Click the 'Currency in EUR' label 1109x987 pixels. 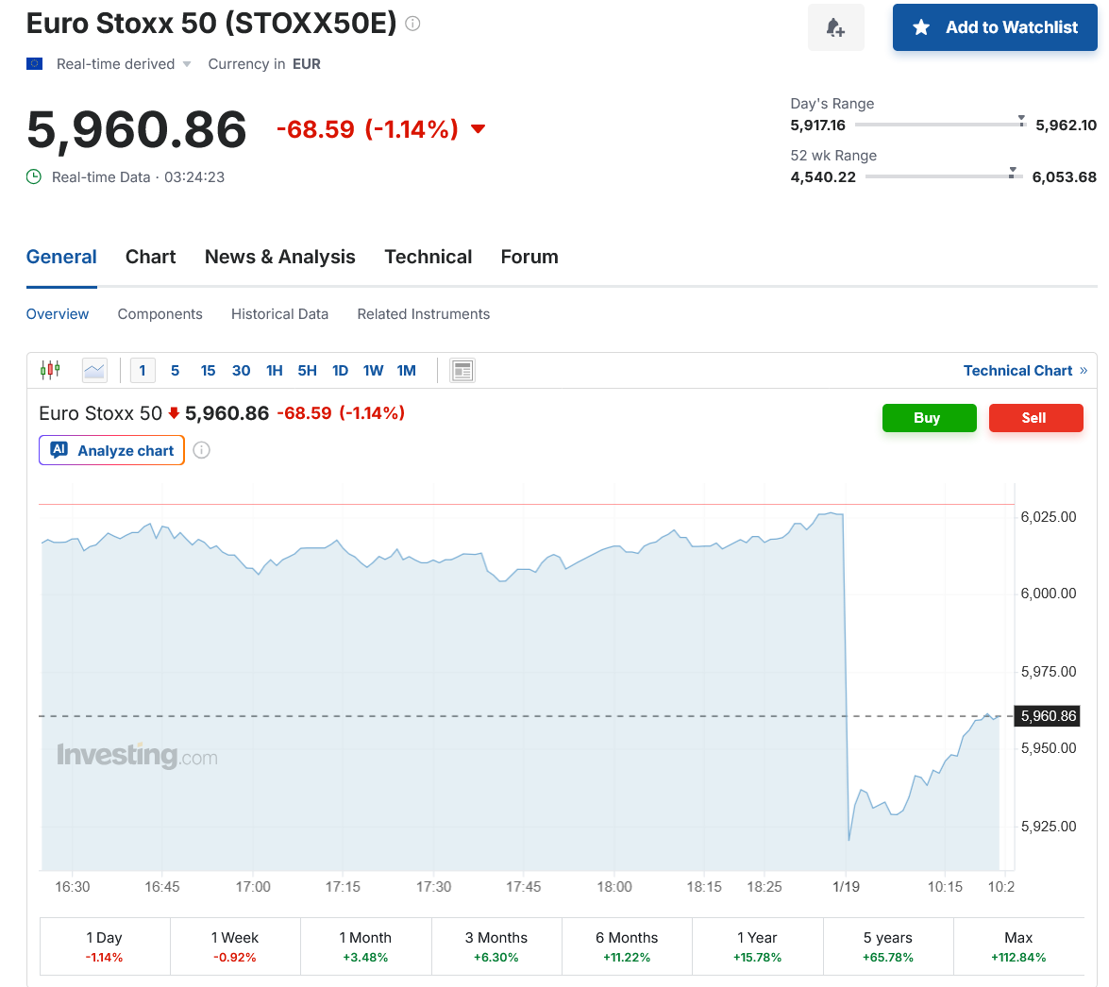[264, 64]
